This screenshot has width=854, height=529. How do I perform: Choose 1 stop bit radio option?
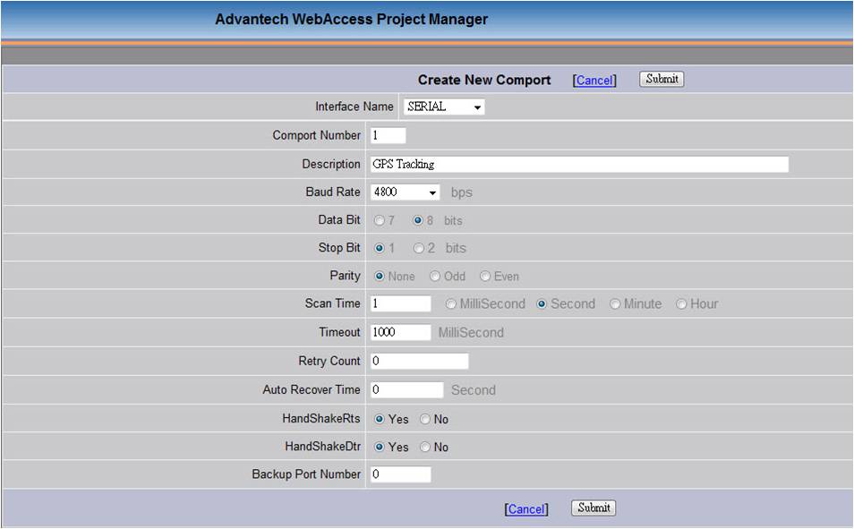379,249
